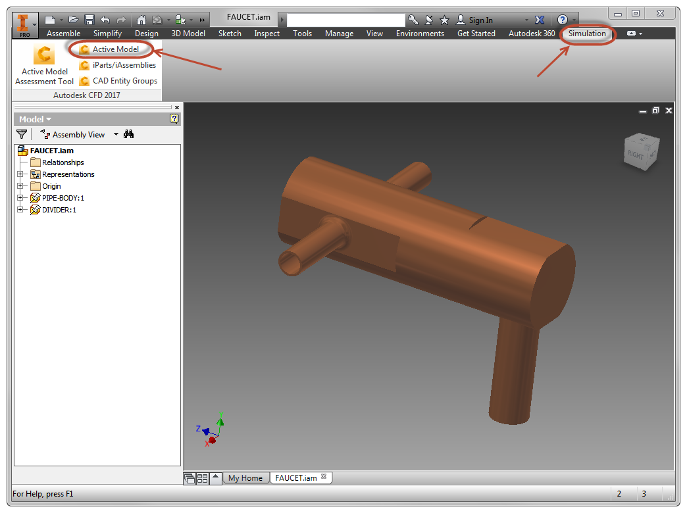Open the Sign In dropdown arrow
Image resolution: width=687 pixels, height=513 pixels.
coord(526,20)
